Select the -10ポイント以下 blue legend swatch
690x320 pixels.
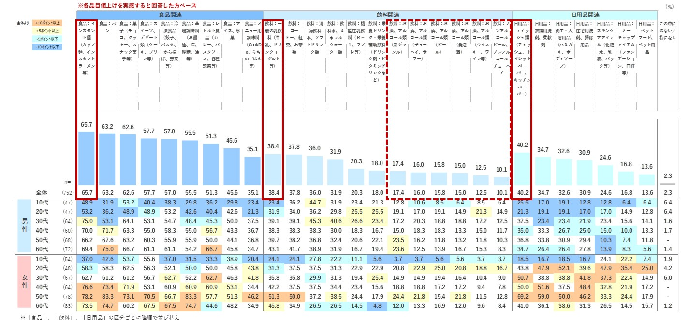click(48, 46)
